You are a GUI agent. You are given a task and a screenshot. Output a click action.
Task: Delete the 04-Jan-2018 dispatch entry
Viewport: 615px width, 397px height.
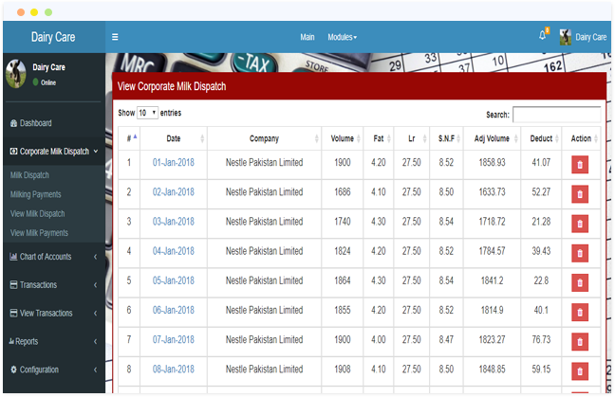pyautogui.click(x=580, y=253)
